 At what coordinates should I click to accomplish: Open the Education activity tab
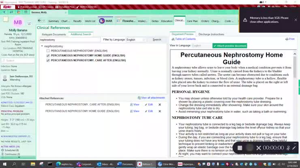pos(167,21)
